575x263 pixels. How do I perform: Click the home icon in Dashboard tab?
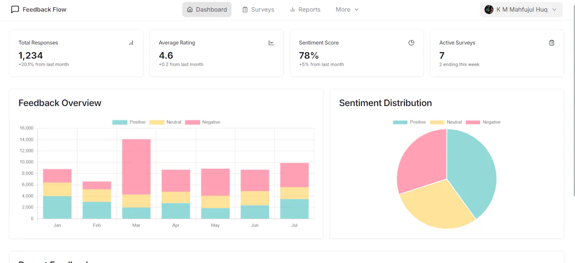point(190,10)
